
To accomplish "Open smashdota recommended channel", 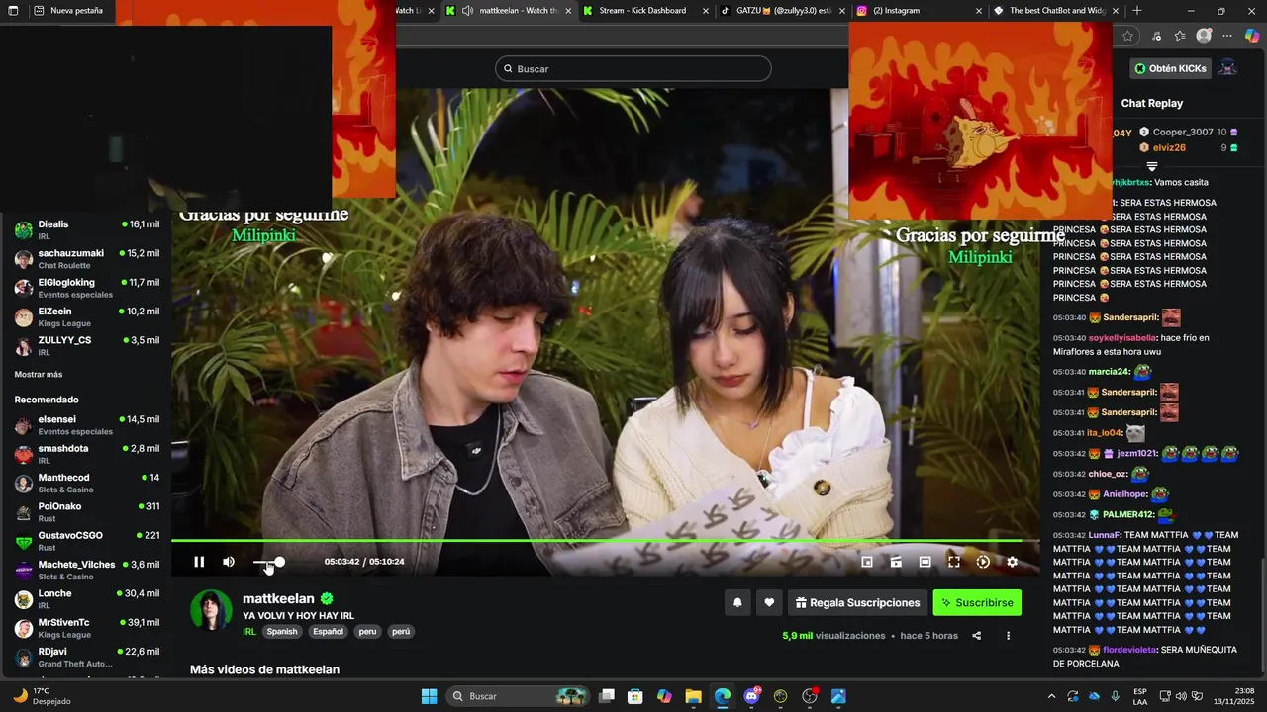I will [x=86, y=454].
